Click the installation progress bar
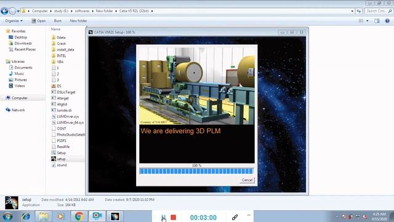The image size is (394, 222). coord(196,171)
